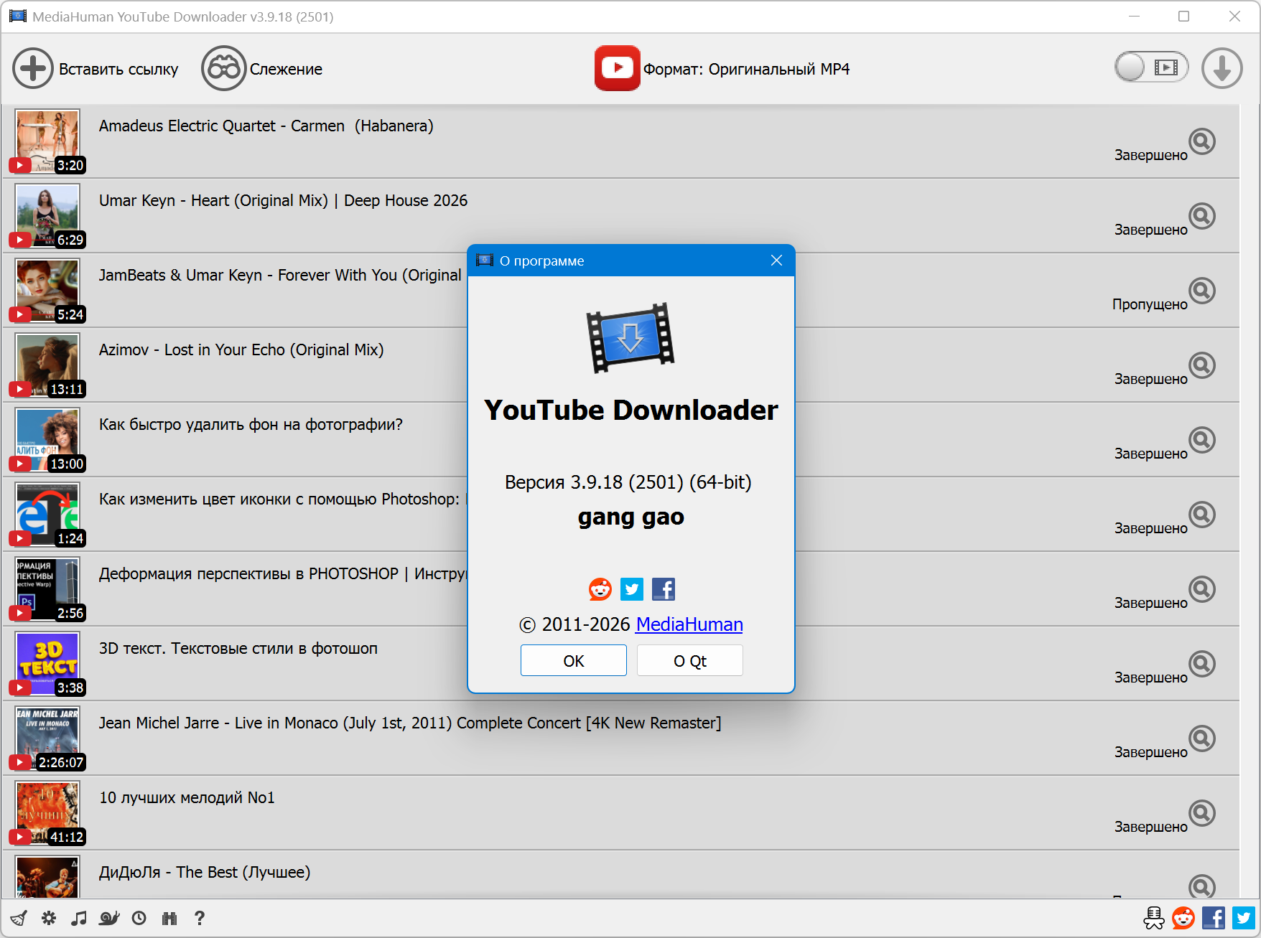Close the О программе dialog
The image size is (1261, 938).
click(x=776, y=261)
